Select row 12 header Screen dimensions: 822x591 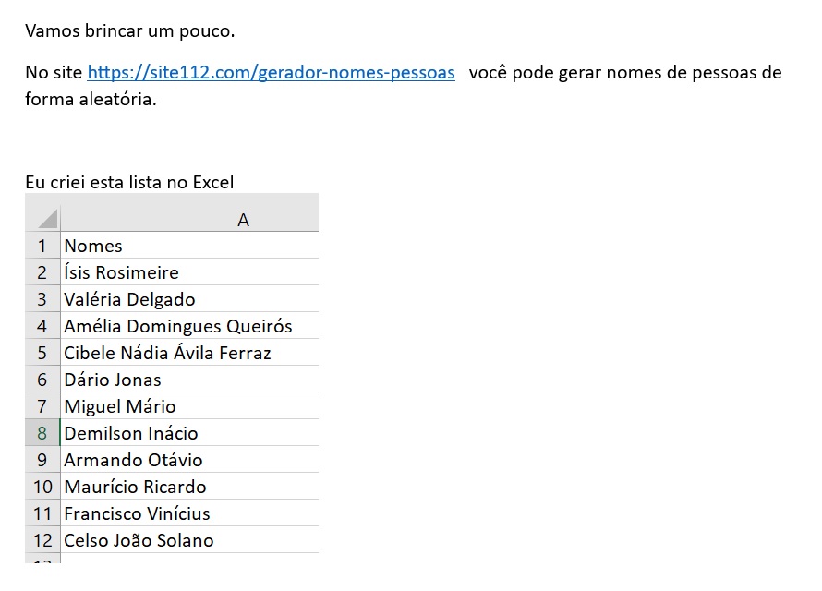click(42, 539)
